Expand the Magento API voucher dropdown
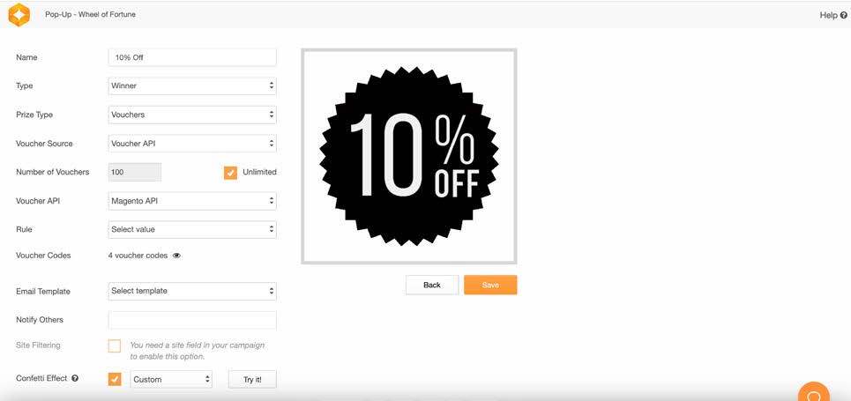 pos(192,201)
